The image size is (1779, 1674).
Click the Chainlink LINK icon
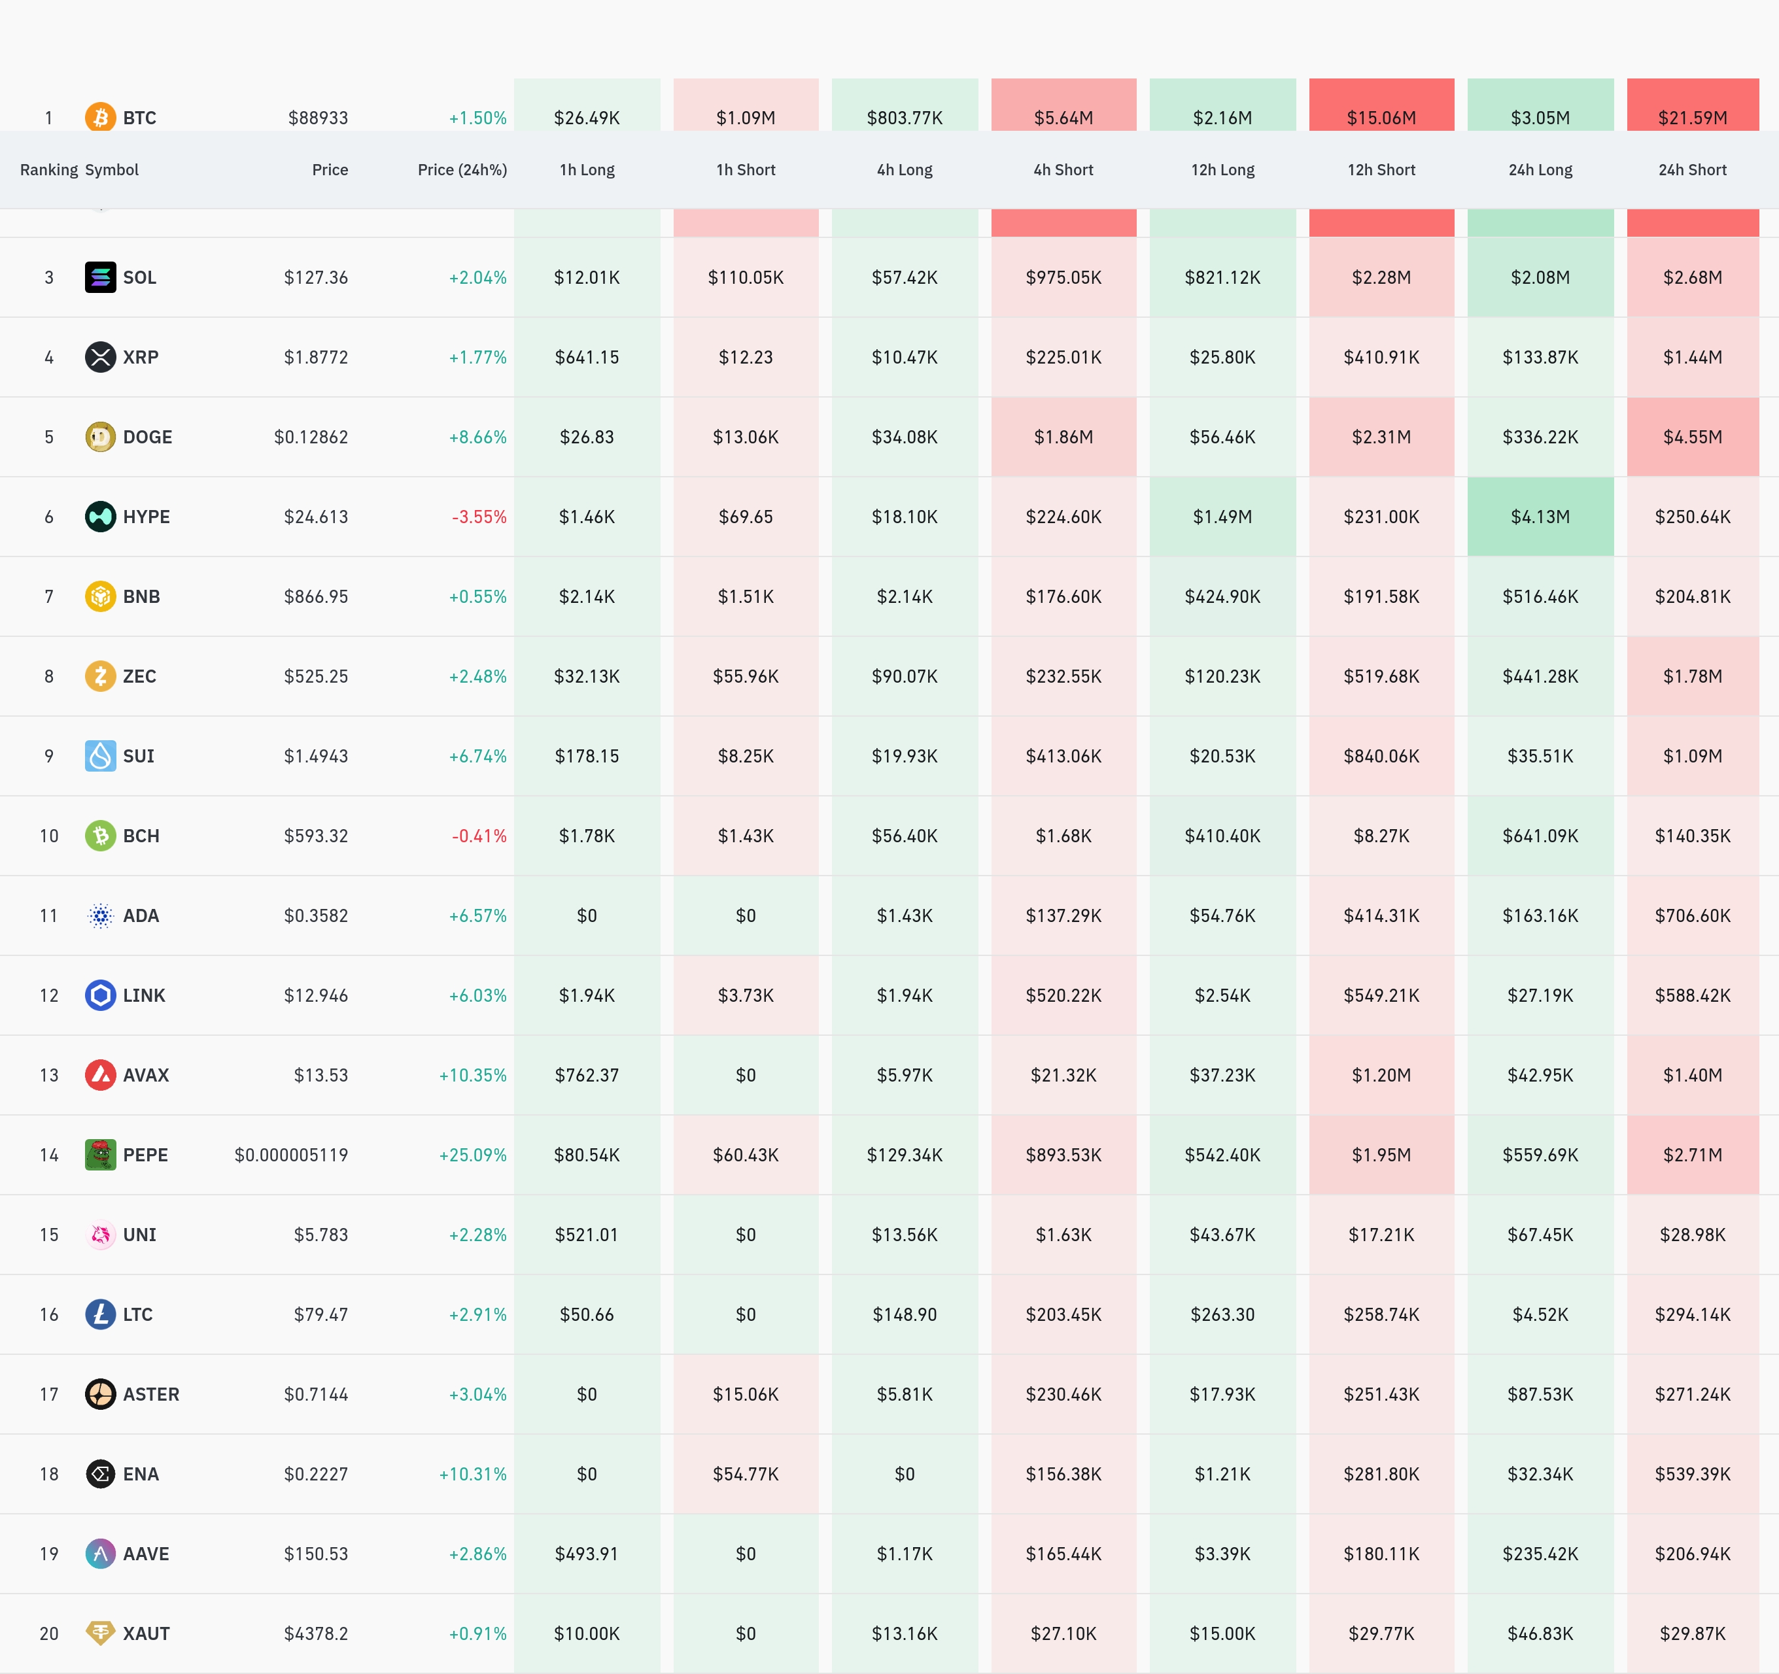[x=100, y=995]
